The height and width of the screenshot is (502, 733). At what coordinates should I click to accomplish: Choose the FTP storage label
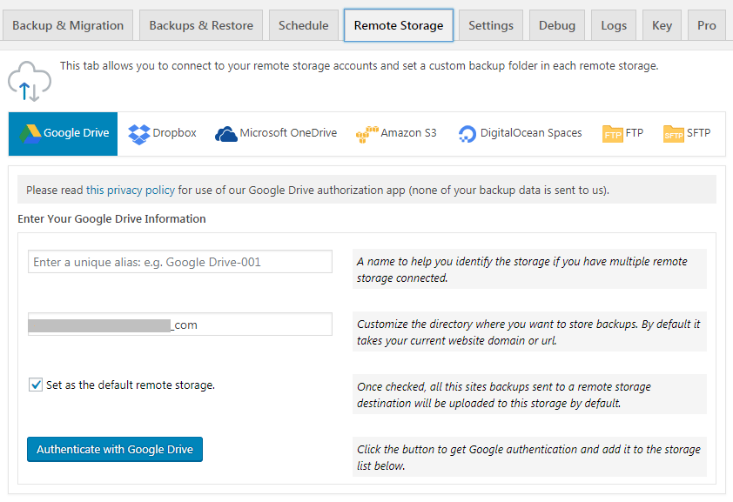click(x=635, y=133)
